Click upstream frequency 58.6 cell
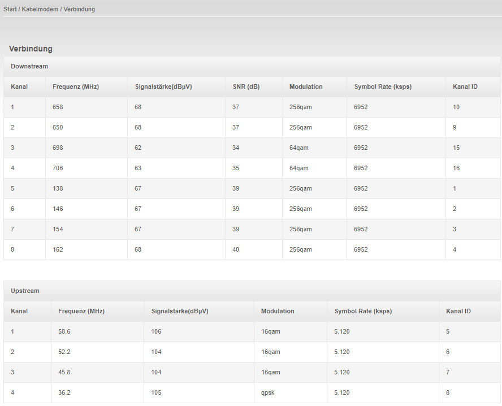This screenshot has height=406, width=502. pos(97,331)
